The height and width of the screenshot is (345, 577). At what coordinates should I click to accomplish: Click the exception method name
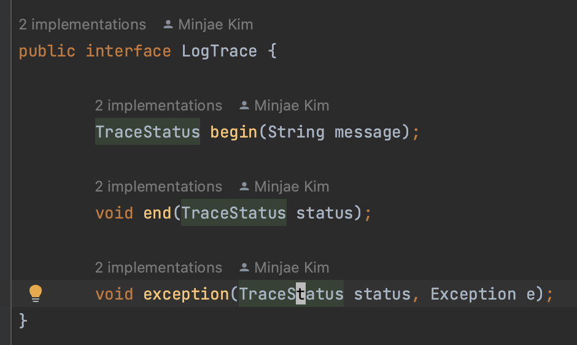tap(186, 294)
